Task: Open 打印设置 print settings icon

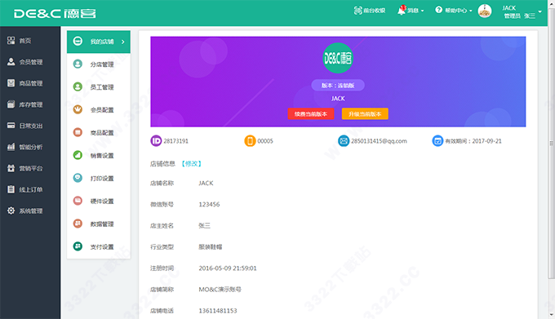Action: pyautogui.click(x=78, y=178)
